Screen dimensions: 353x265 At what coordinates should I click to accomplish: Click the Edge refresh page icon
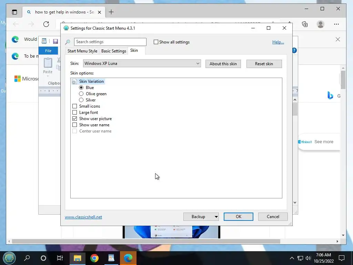[46, 24]
